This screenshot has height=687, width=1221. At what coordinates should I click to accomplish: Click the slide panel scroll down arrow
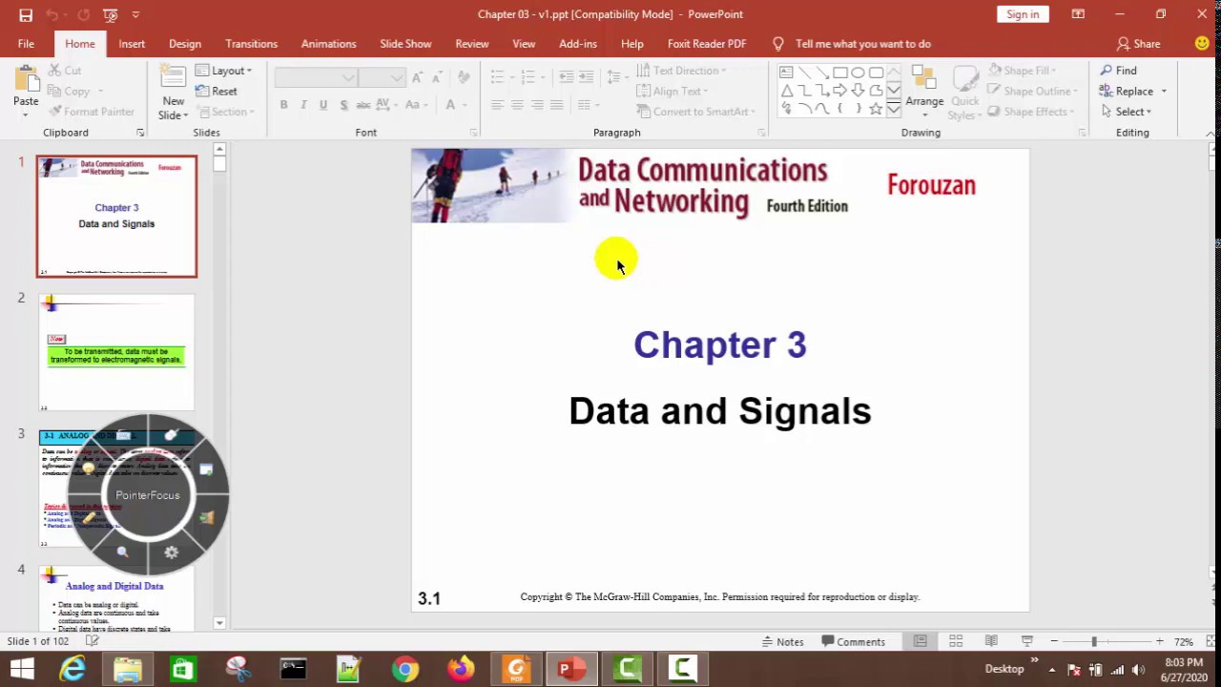(219, 623)
